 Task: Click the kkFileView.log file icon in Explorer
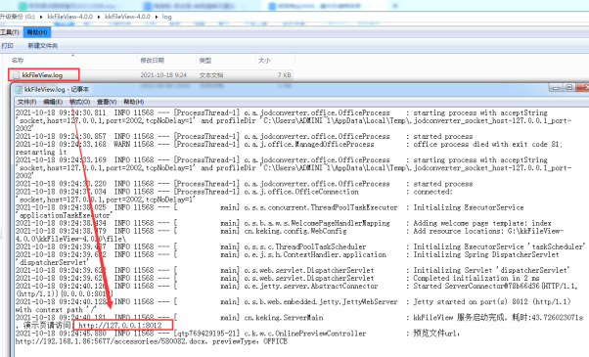(x=16, y=75)
